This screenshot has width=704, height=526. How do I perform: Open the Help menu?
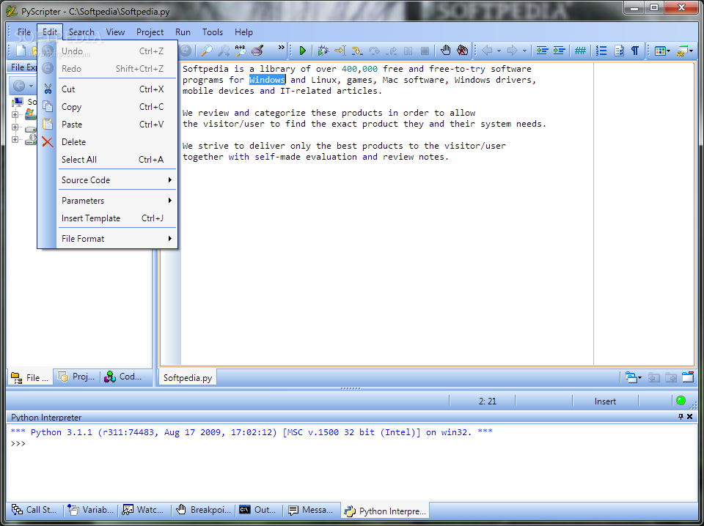(243, 32)
